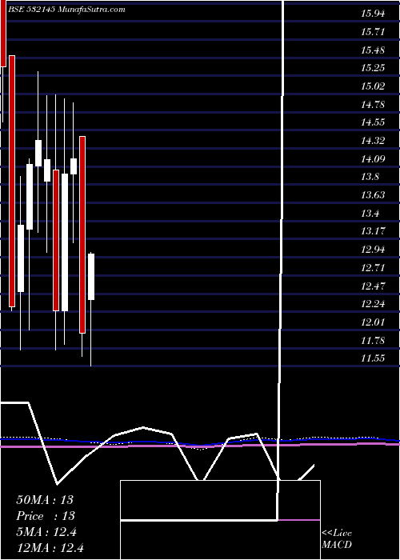Click the 11.78 price axis label

373,341
